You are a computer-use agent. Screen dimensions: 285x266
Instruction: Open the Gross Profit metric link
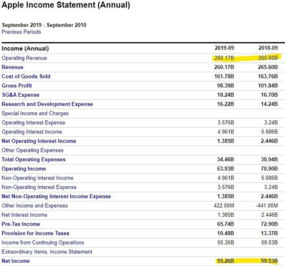click(17, 86)
